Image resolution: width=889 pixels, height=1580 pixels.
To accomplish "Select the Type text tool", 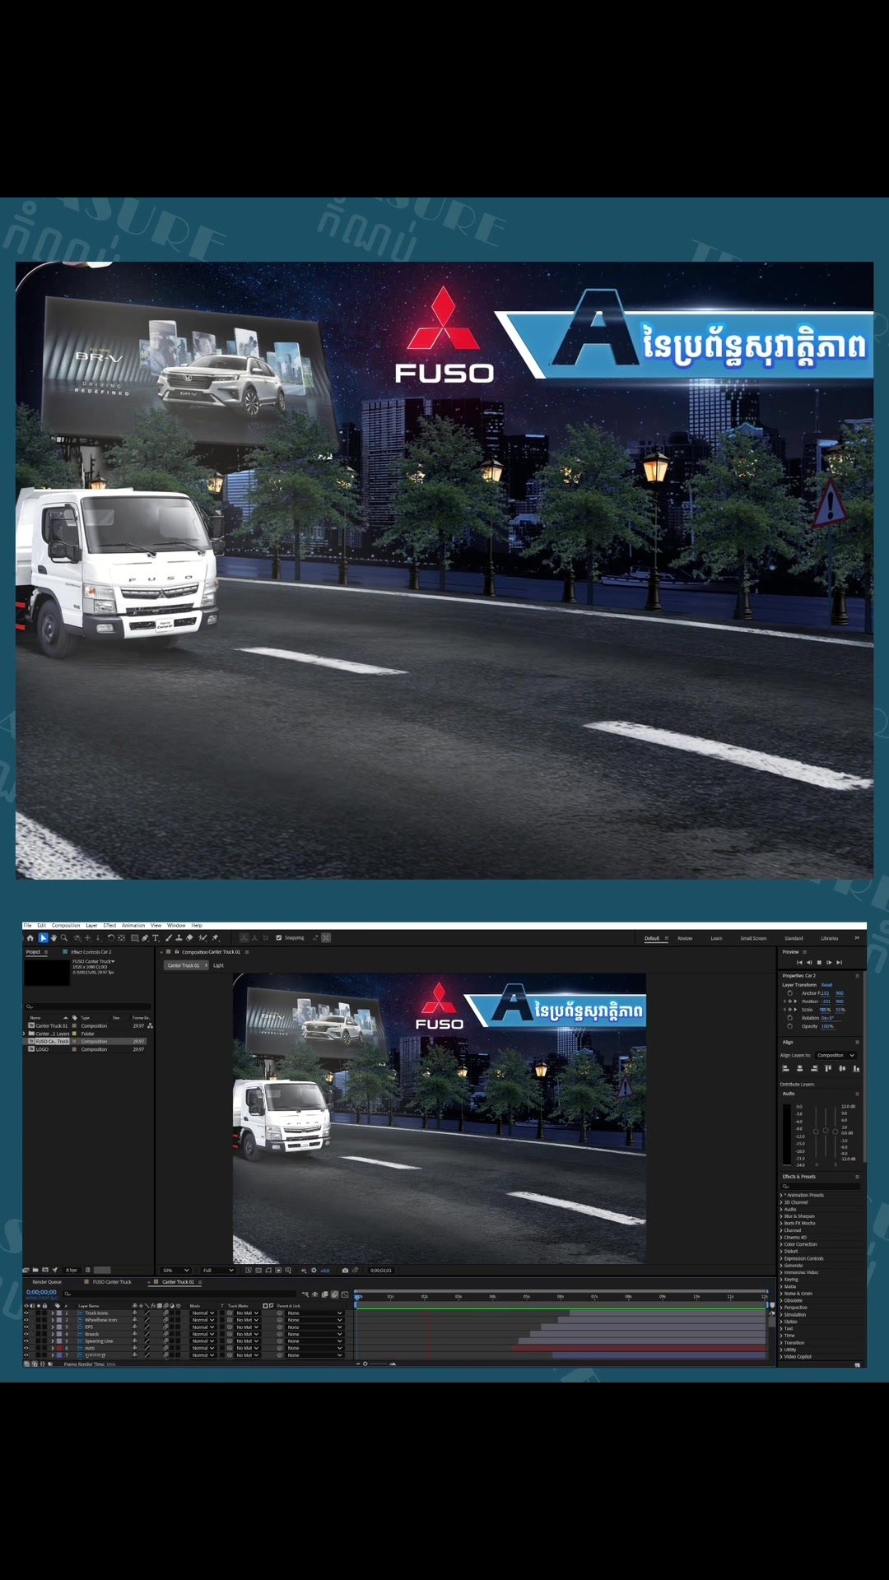I will point(156,938).
